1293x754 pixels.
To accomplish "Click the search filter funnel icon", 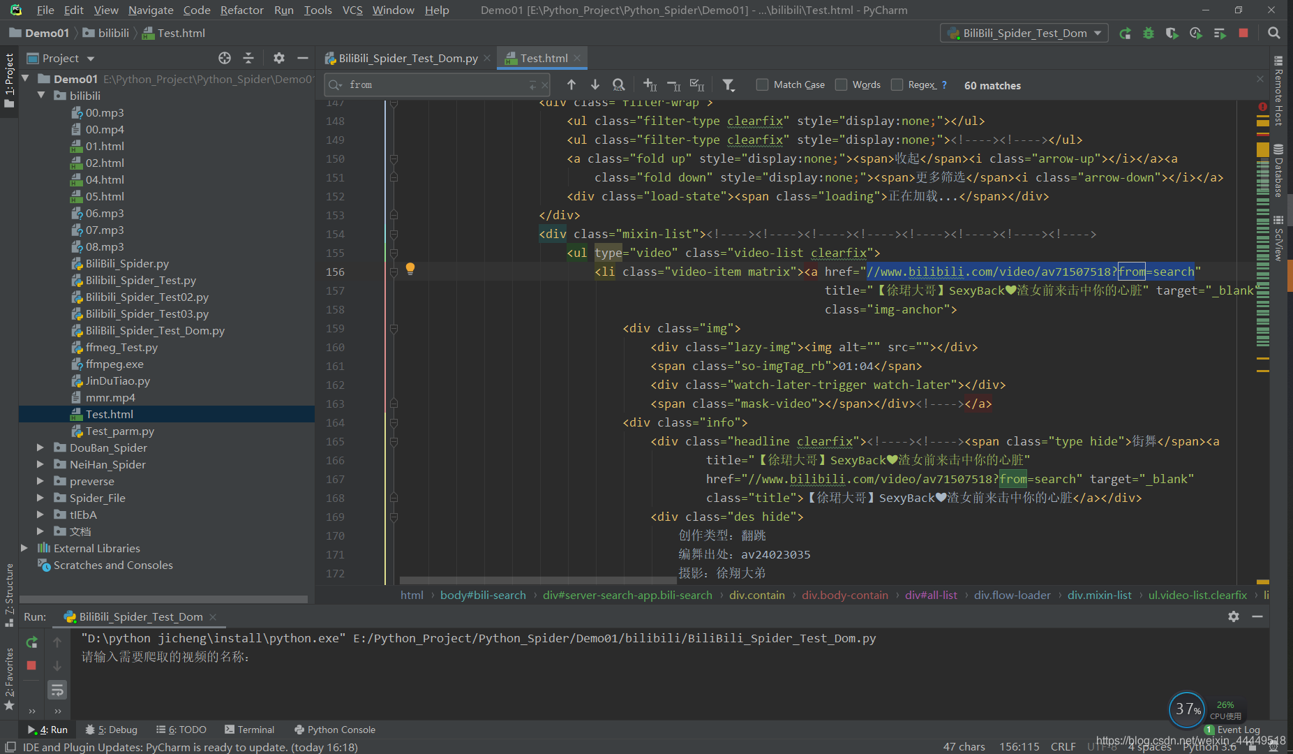I will coord(728,84).
